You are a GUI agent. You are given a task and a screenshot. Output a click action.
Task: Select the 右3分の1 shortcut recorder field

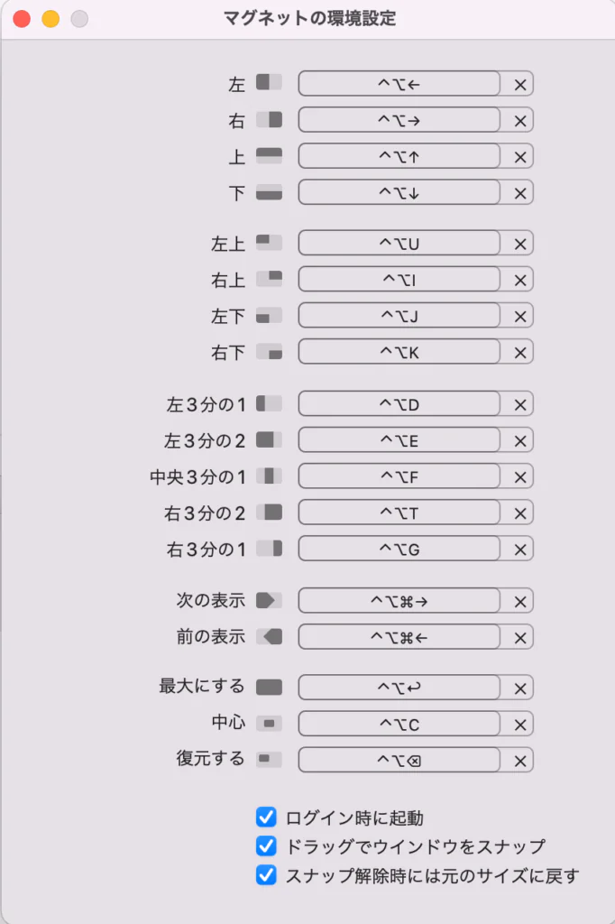coord(399,550)
